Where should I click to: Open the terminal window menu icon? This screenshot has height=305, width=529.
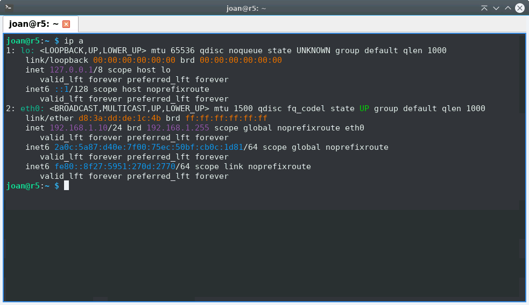click(9, 8)
